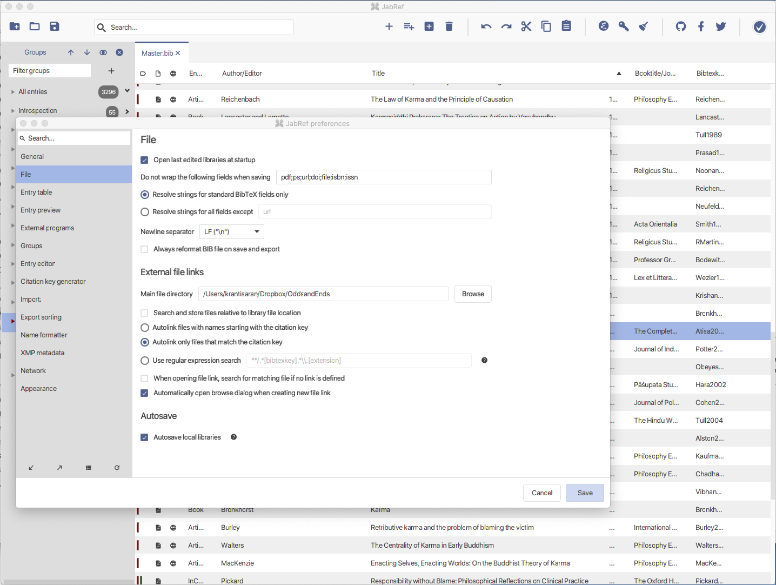This screenshot has width=776, height=585.
Task: Open Appearance preferences section
Action: point(74,389)
